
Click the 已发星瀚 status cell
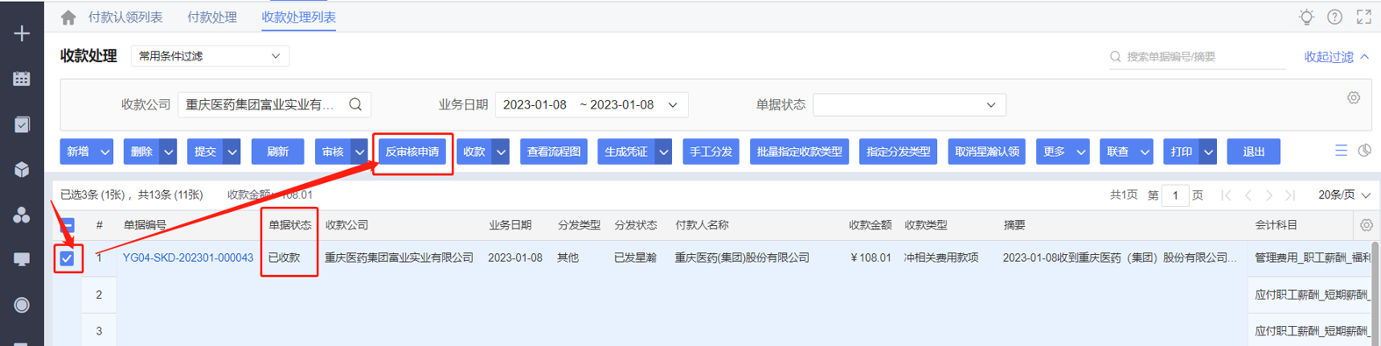click(635, 258)
